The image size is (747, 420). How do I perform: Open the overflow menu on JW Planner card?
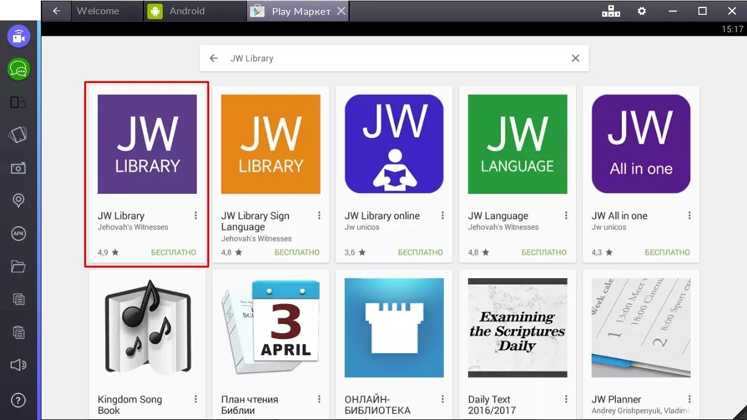pos(689,399)
